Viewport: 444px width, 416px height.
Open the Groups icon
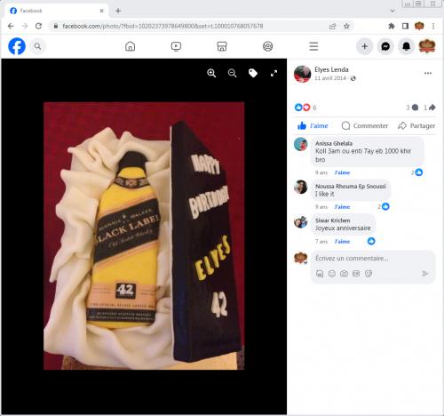pyautogui.click(x=267, y=46)
